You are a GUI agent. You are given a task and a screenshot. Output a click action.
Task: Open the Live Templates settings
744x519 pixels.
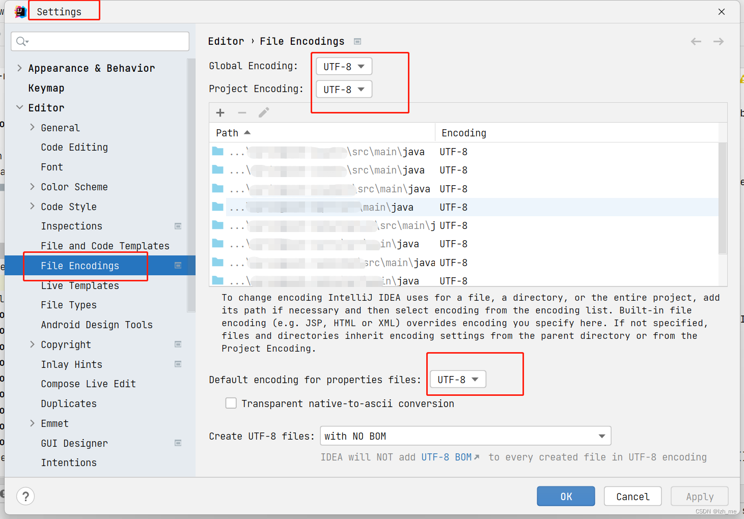(79, 285)
